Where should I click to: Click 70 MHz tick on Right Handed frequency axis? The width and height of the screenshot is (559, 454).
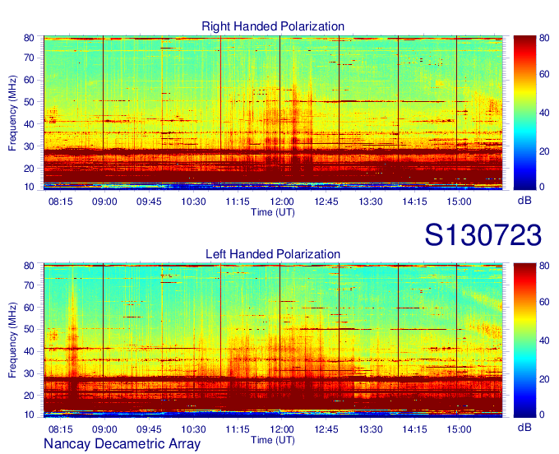click(29, 58)
